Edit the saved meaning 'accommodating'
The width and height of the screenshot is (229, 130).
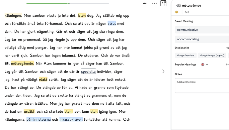tap(202, 39)
